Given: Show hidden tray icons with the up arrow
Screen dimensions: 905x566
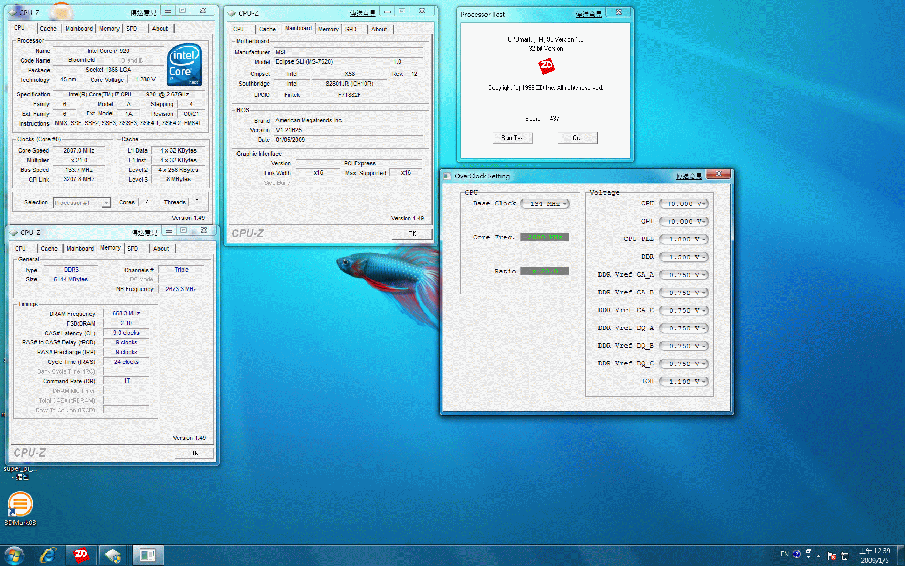Looking at the screenshot, I should pos(818,555).
